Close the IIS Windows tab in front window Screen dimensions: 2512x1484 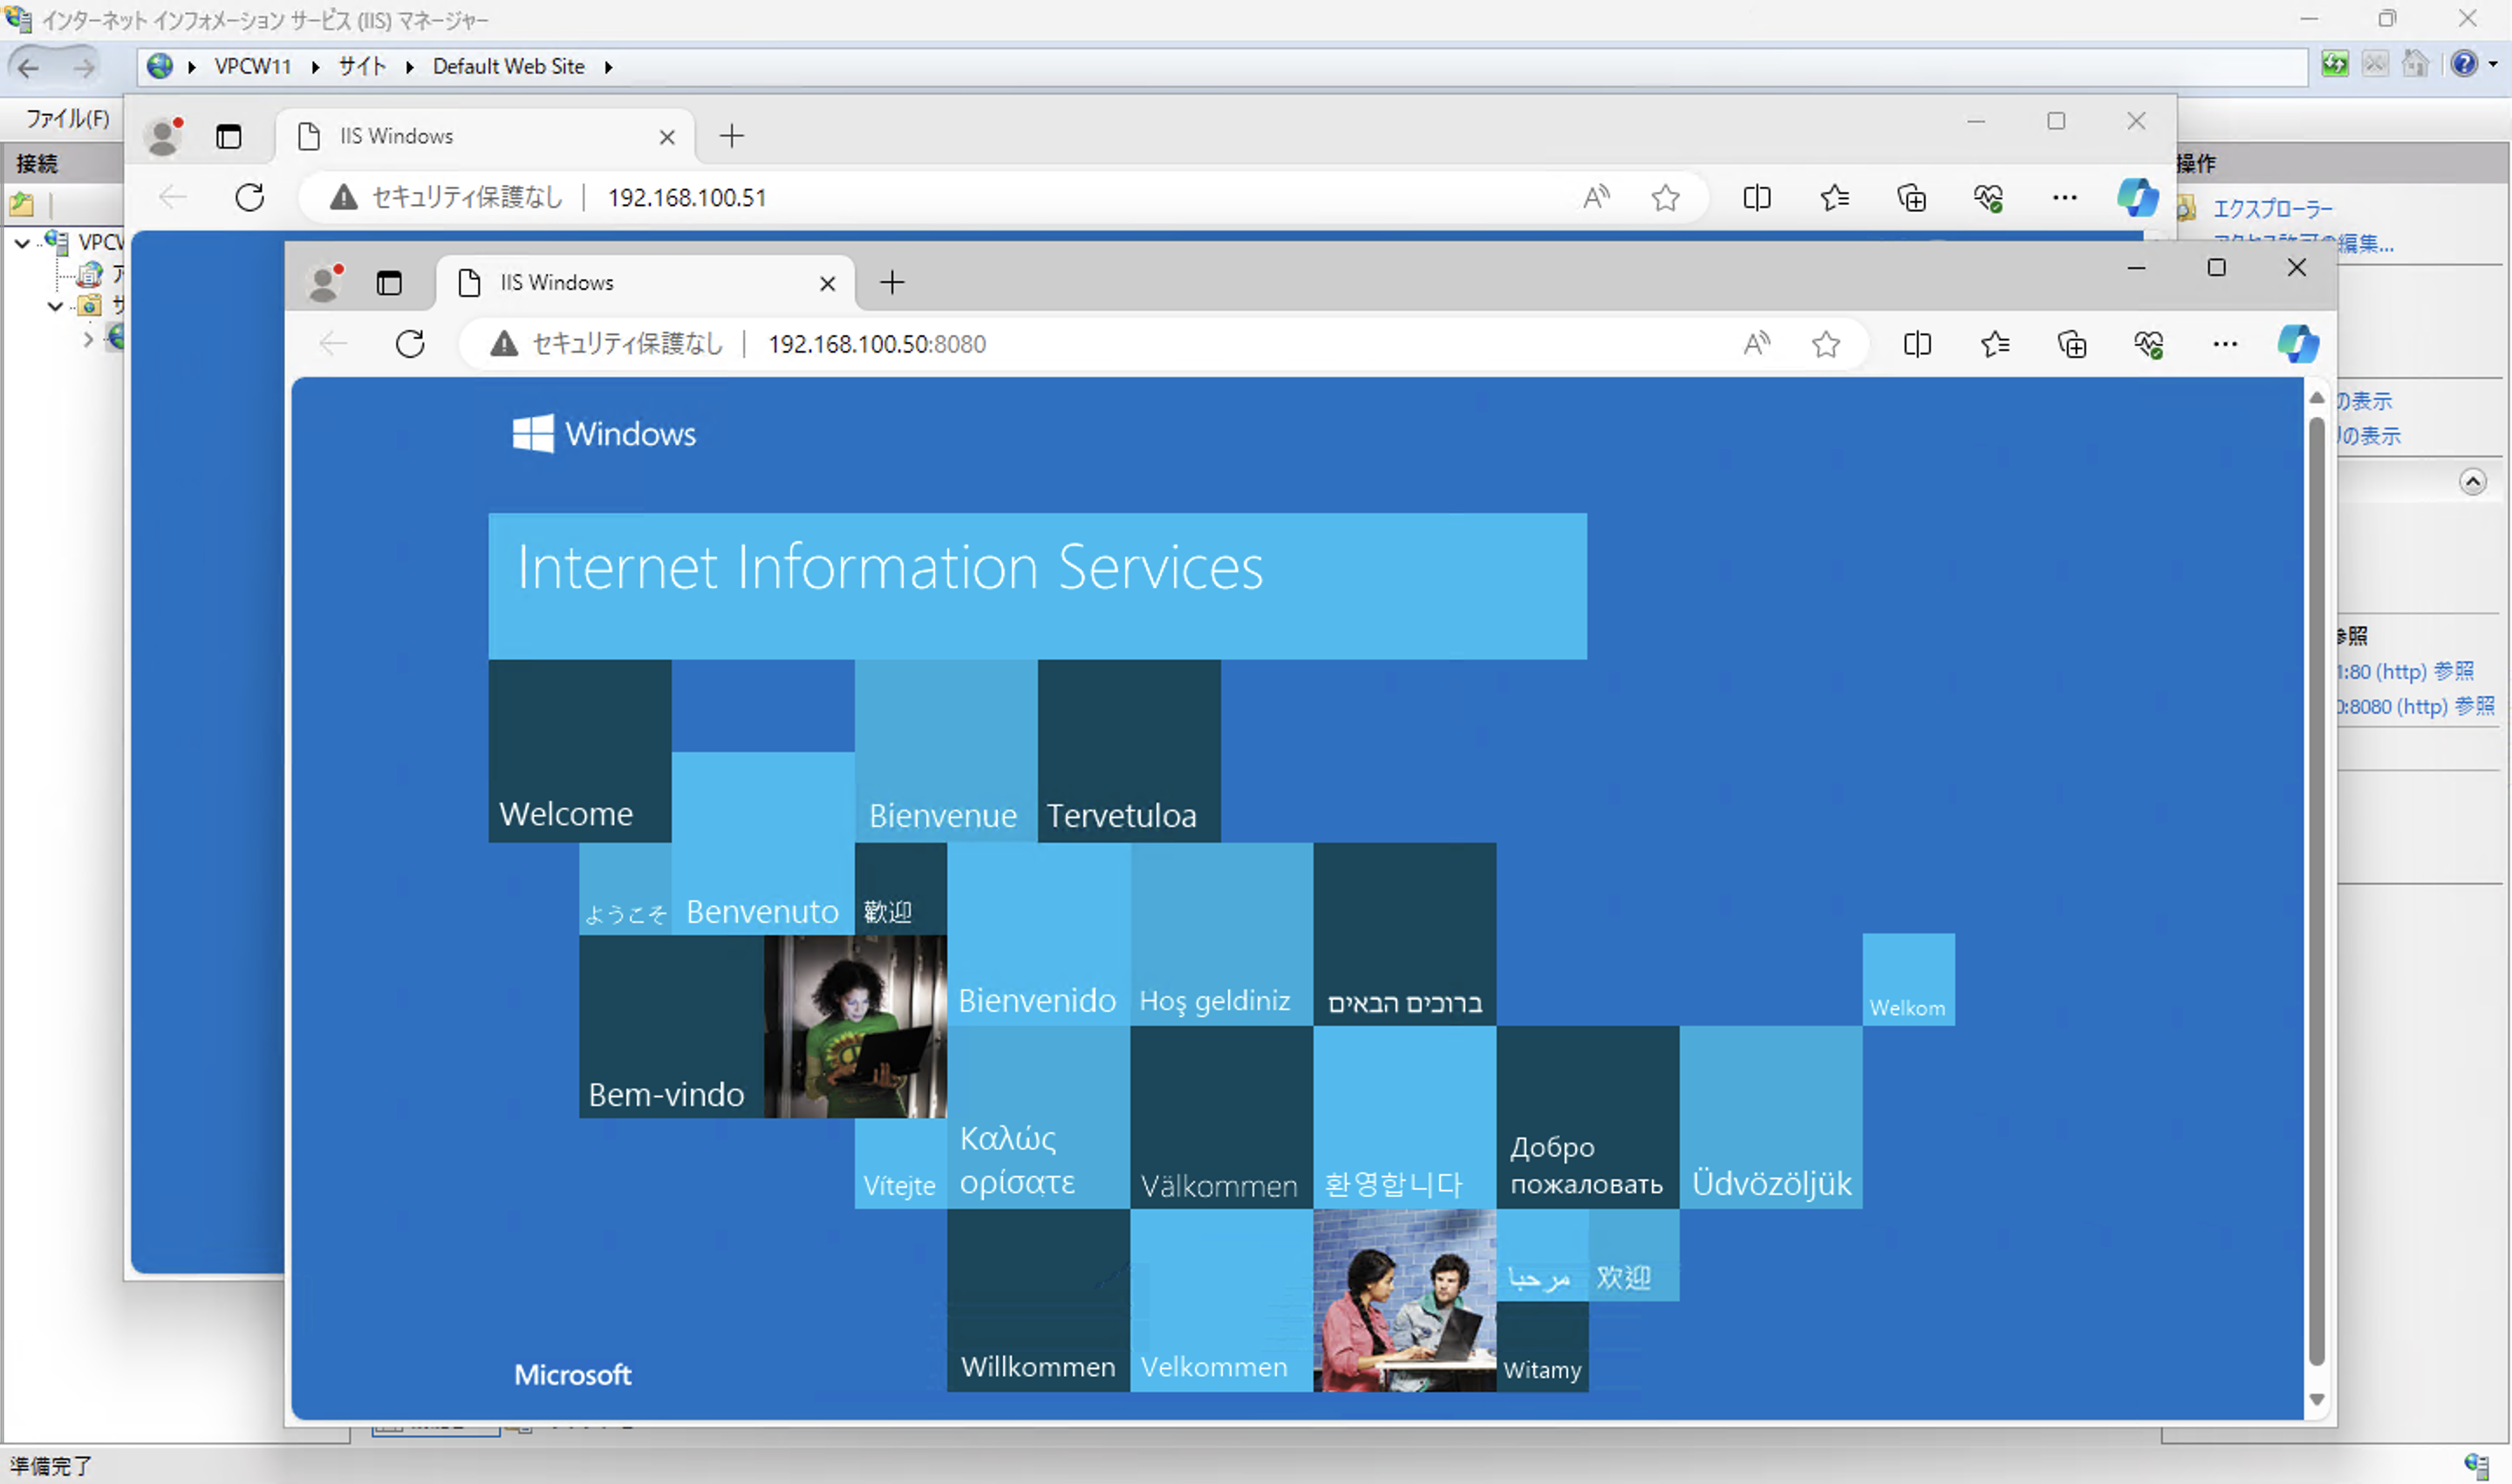[828, 284]
